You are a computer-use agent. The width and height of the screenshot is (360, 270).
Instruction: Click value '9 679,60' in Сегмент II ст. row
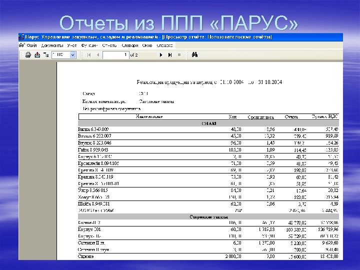[330, 242]
